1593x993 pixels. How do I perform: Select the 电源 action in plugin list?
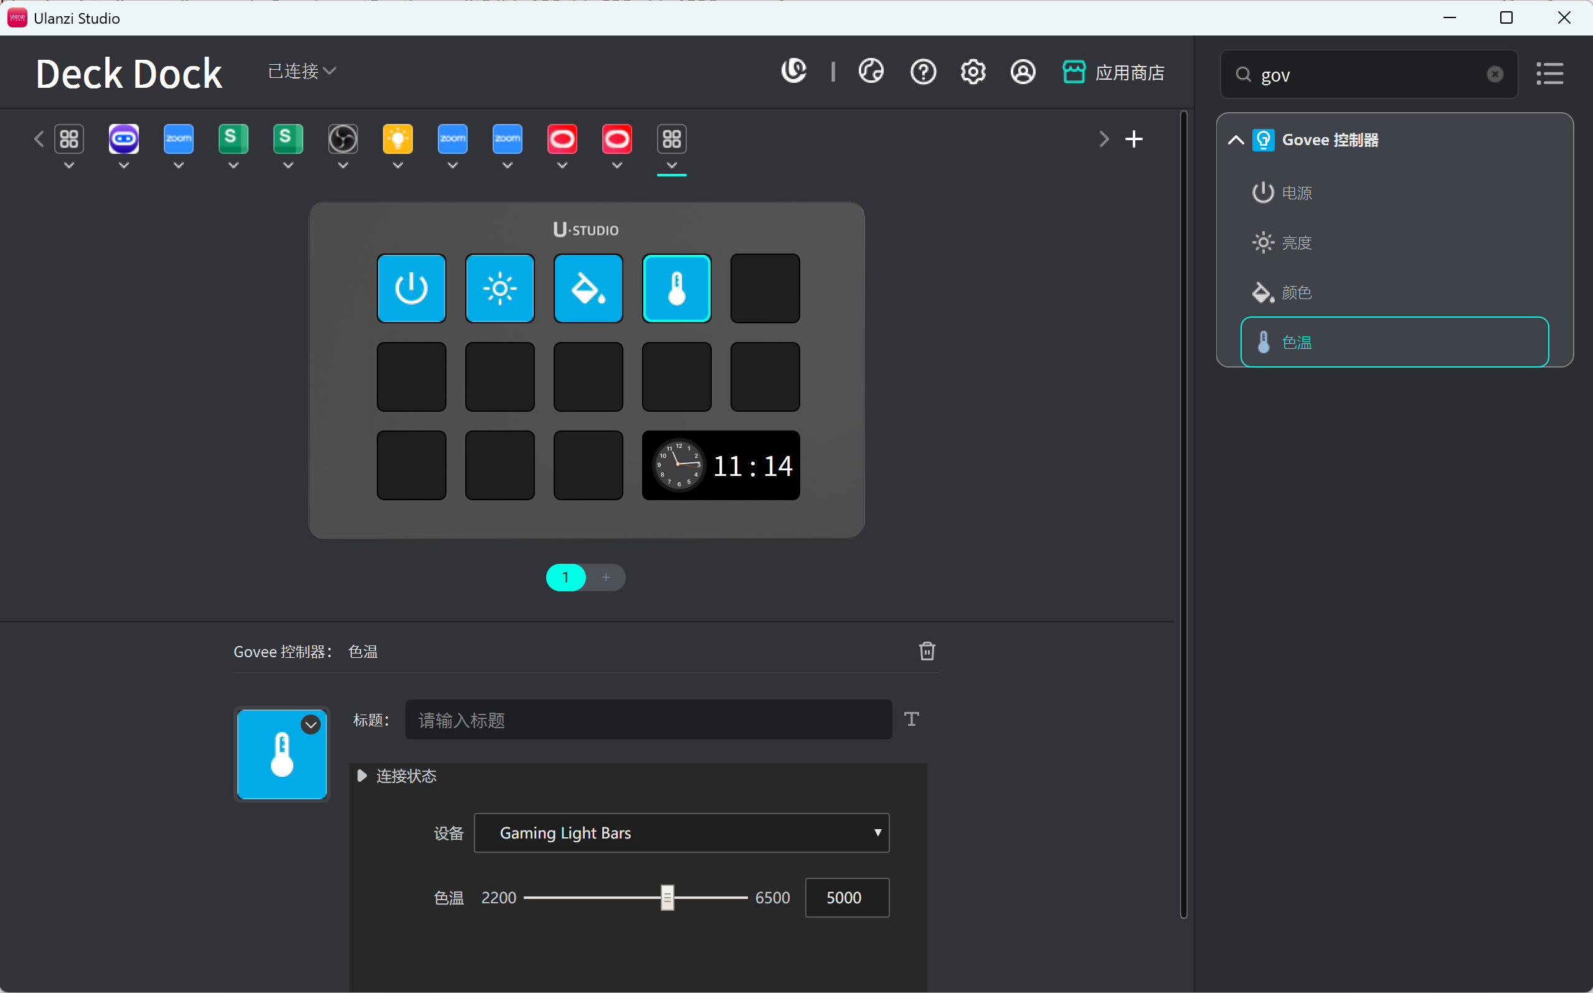coord(1296,193)
